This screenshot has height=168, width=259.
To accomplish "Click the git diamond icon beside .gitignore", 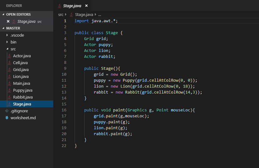I will coord(7,111).
